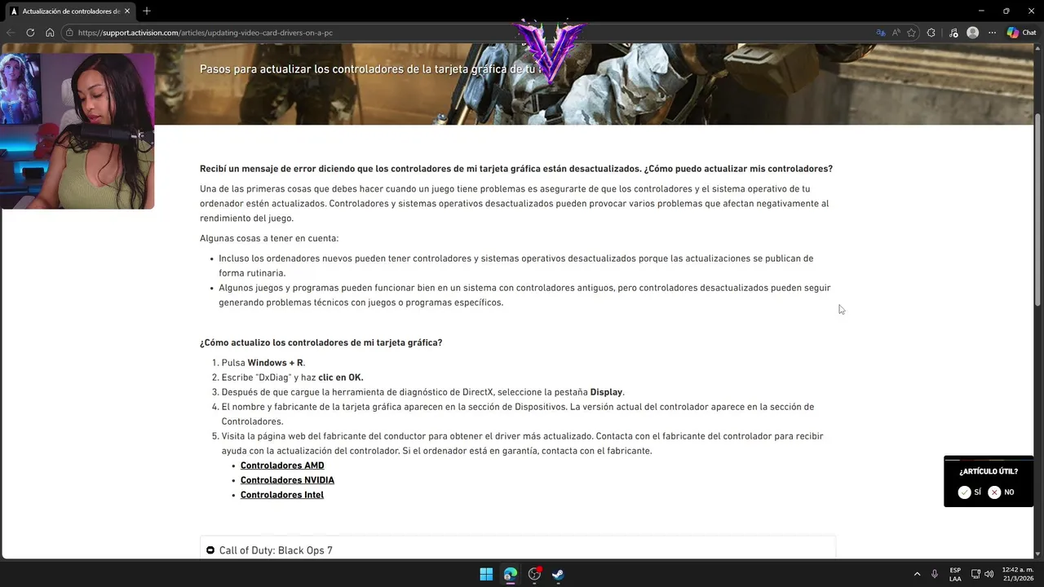The width and height of the screenshot is (1044, 587).
Task: Open the volume speaker tray icon
Action: [989, 574]
